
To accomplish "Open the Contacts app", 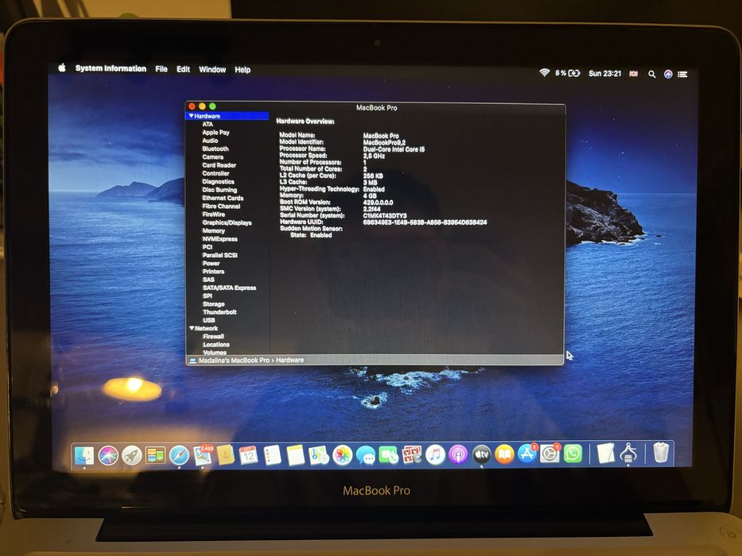I will click(226, 455).
